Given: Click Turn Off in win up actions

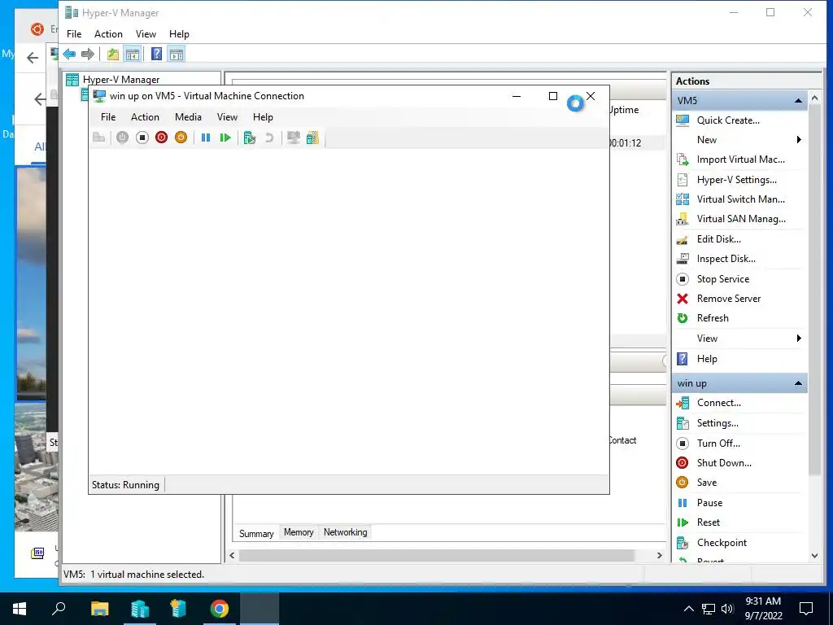Looking at the screenshot, I should pyautogui.click(x=718, y=444).
